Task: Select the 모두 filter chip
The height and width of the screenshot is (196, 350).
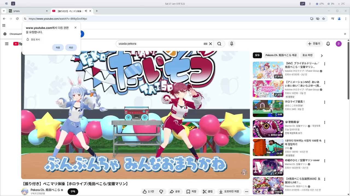Action: [257, 55]
